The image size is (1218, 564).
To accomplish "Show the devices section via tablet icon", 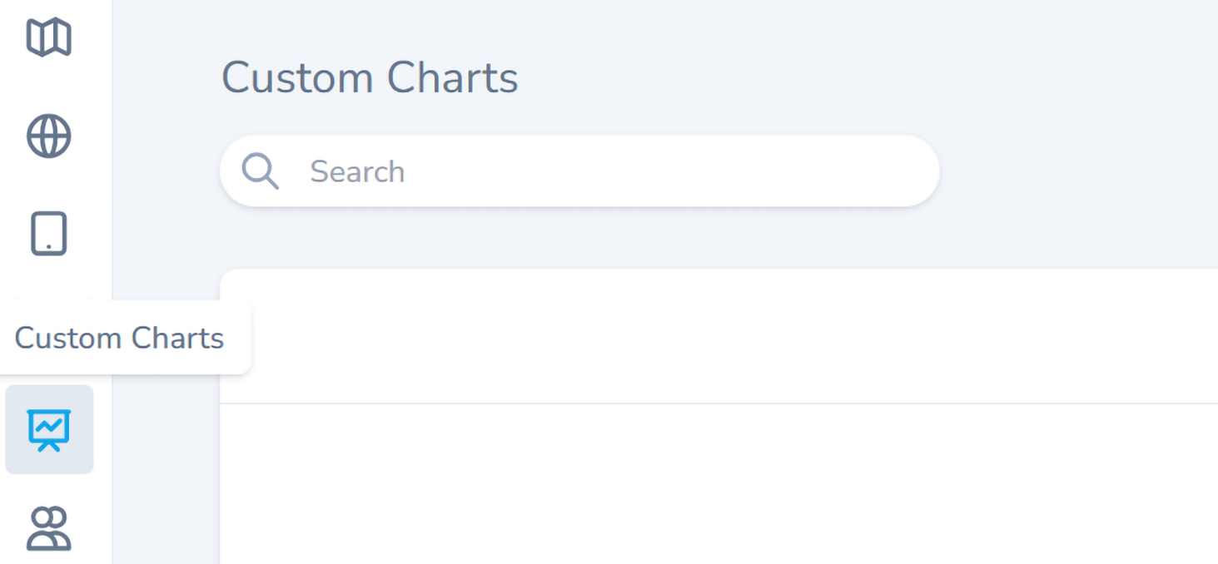I will click(x=49, y=234).
